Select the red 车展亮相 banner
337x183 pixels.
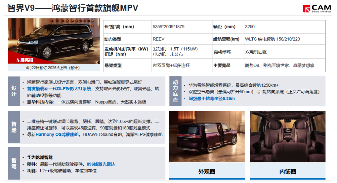(25, 60)
